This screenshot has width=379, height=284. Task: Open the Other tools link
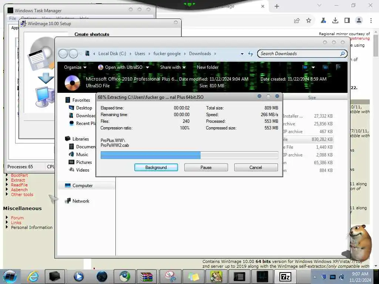click(x=22, y=195)
